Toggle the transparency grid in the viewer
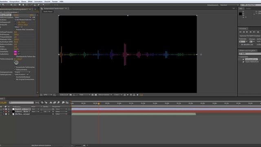The image size is (261, 147). (96, 95)
